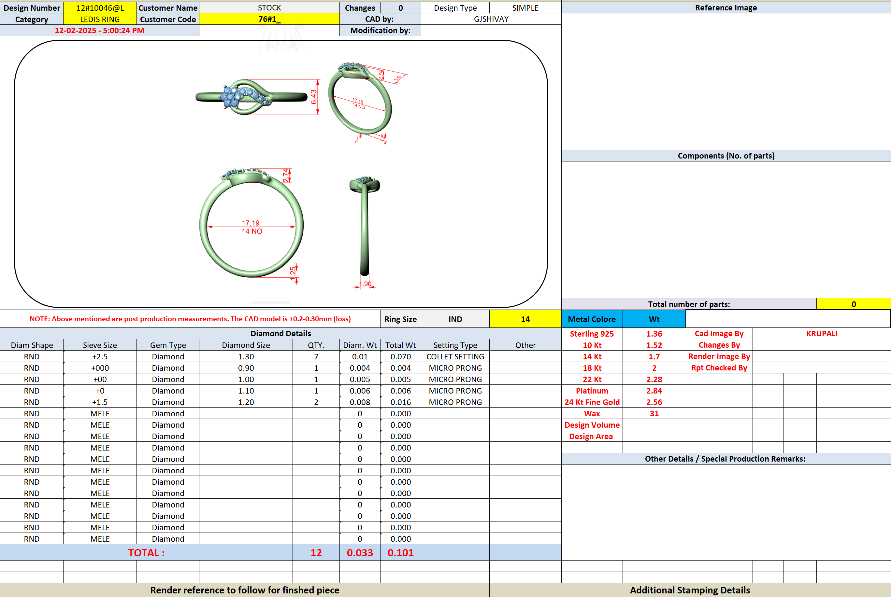891x597 pixels.
Task: Select the quantity cell 7 in first diamond row
Action: point(316,356)
